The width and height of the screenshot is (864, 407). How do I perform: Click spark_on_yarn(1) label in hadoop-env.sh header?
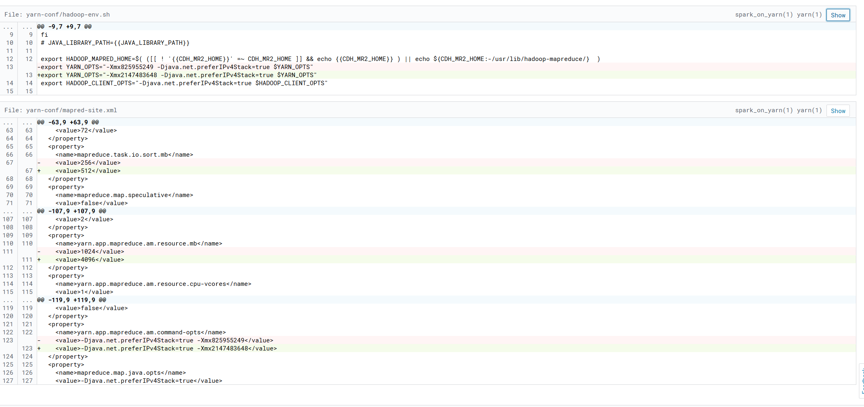coord(763,15)
